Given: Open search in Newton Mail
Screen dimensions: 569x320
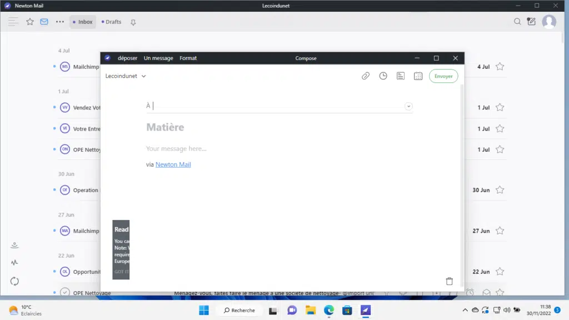Looking at the screenshot, I should (517, 22).
